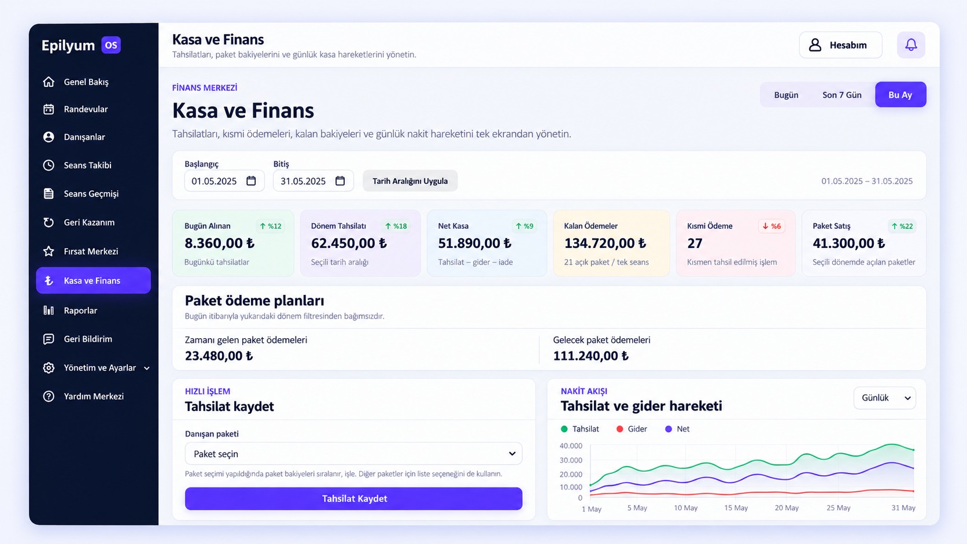Open the Bitiş date calendar picker icon

tap(340, 181)
